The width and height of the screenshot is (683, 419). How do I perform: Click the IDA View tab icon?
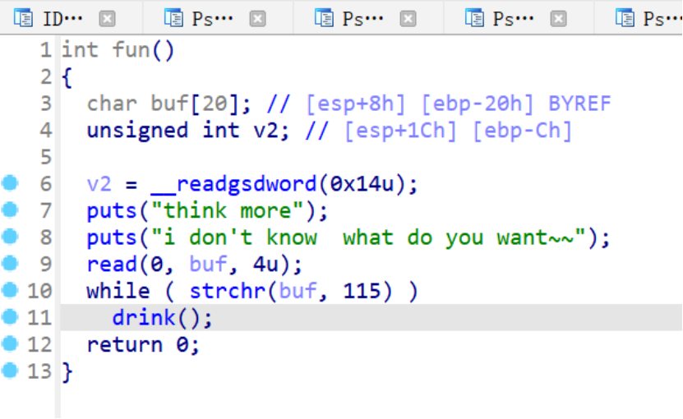24,17
